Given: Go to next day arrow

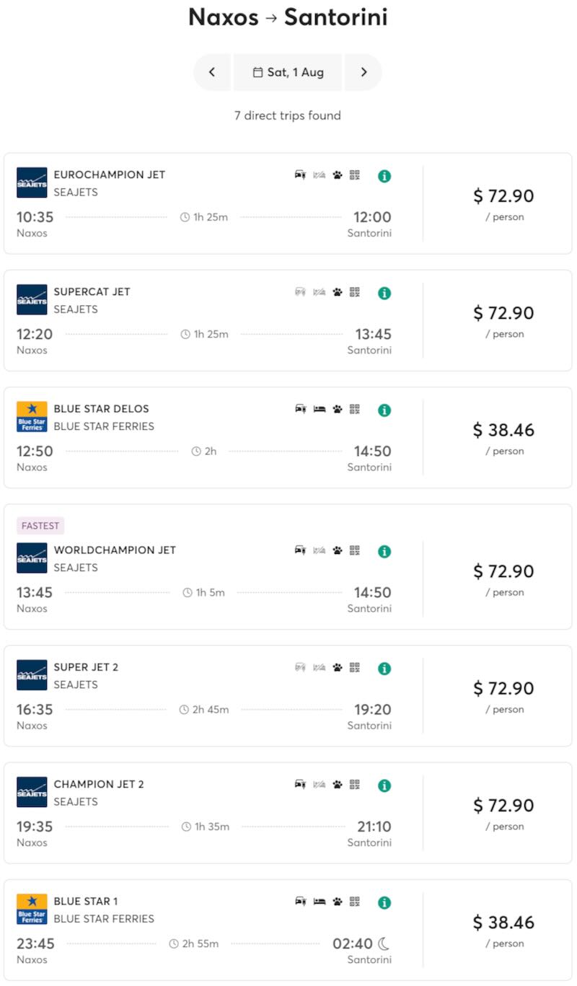Looking at the screenshot, I should 364,72.
